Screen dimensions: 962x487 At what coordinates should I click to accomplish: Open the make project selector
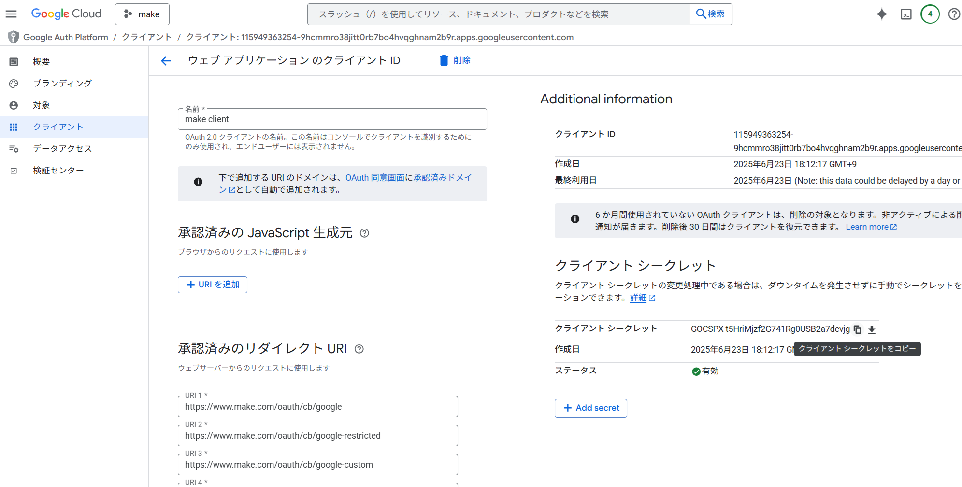(x=142, y=14)
